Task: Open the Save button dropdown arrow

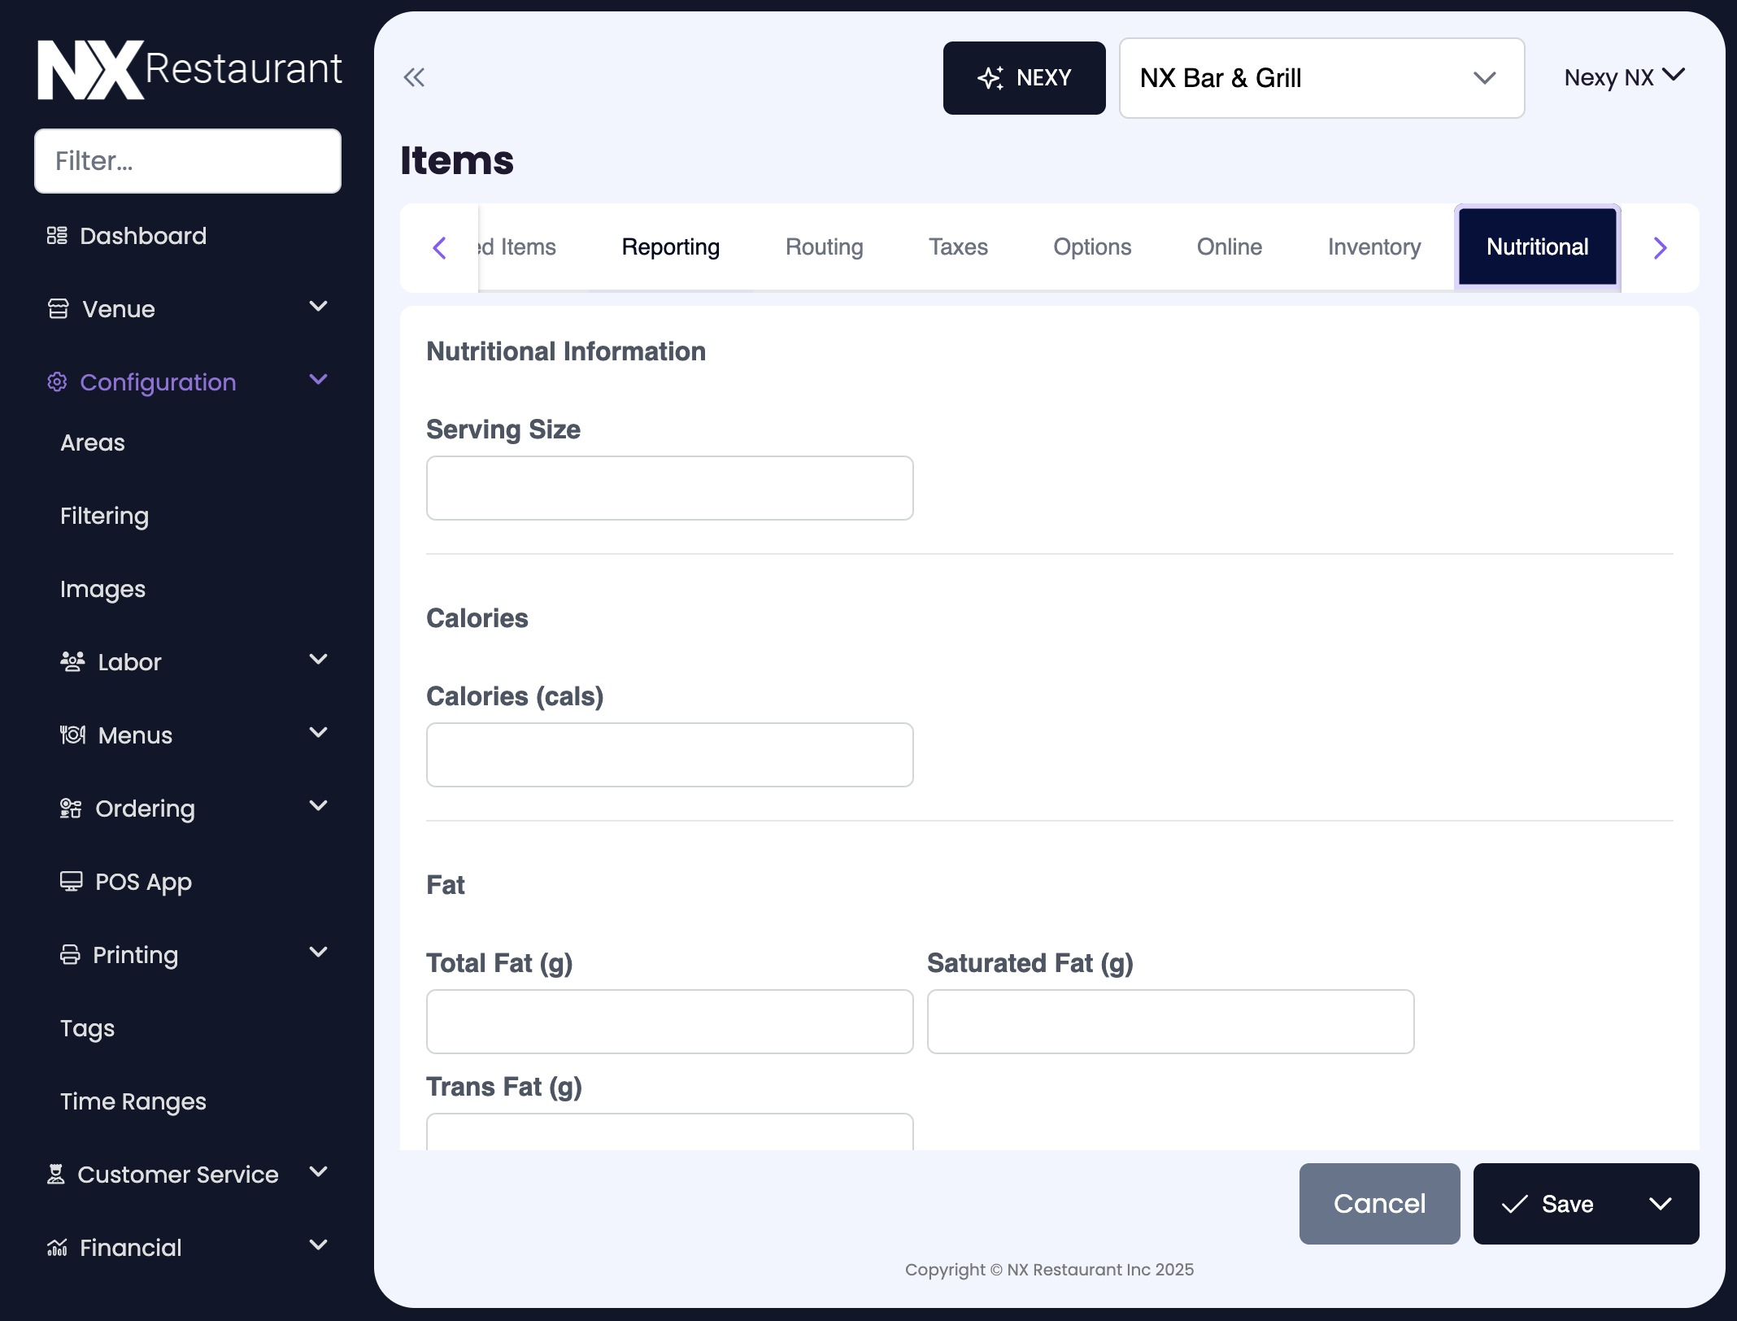Action: (x=1661, y=1204)
